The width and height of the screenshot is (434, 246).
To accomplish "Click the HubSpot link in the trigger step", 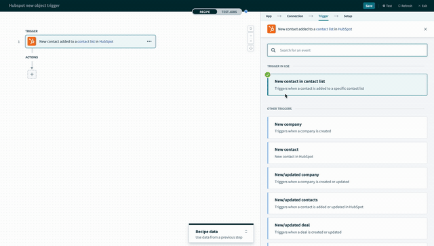I will click(x=106, y=41).
